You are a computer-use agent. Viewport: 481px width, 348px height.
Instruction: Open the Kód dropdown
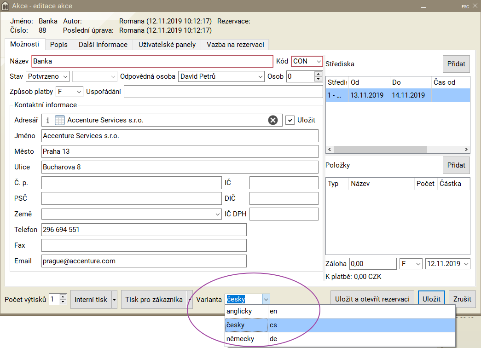[319, 61]
